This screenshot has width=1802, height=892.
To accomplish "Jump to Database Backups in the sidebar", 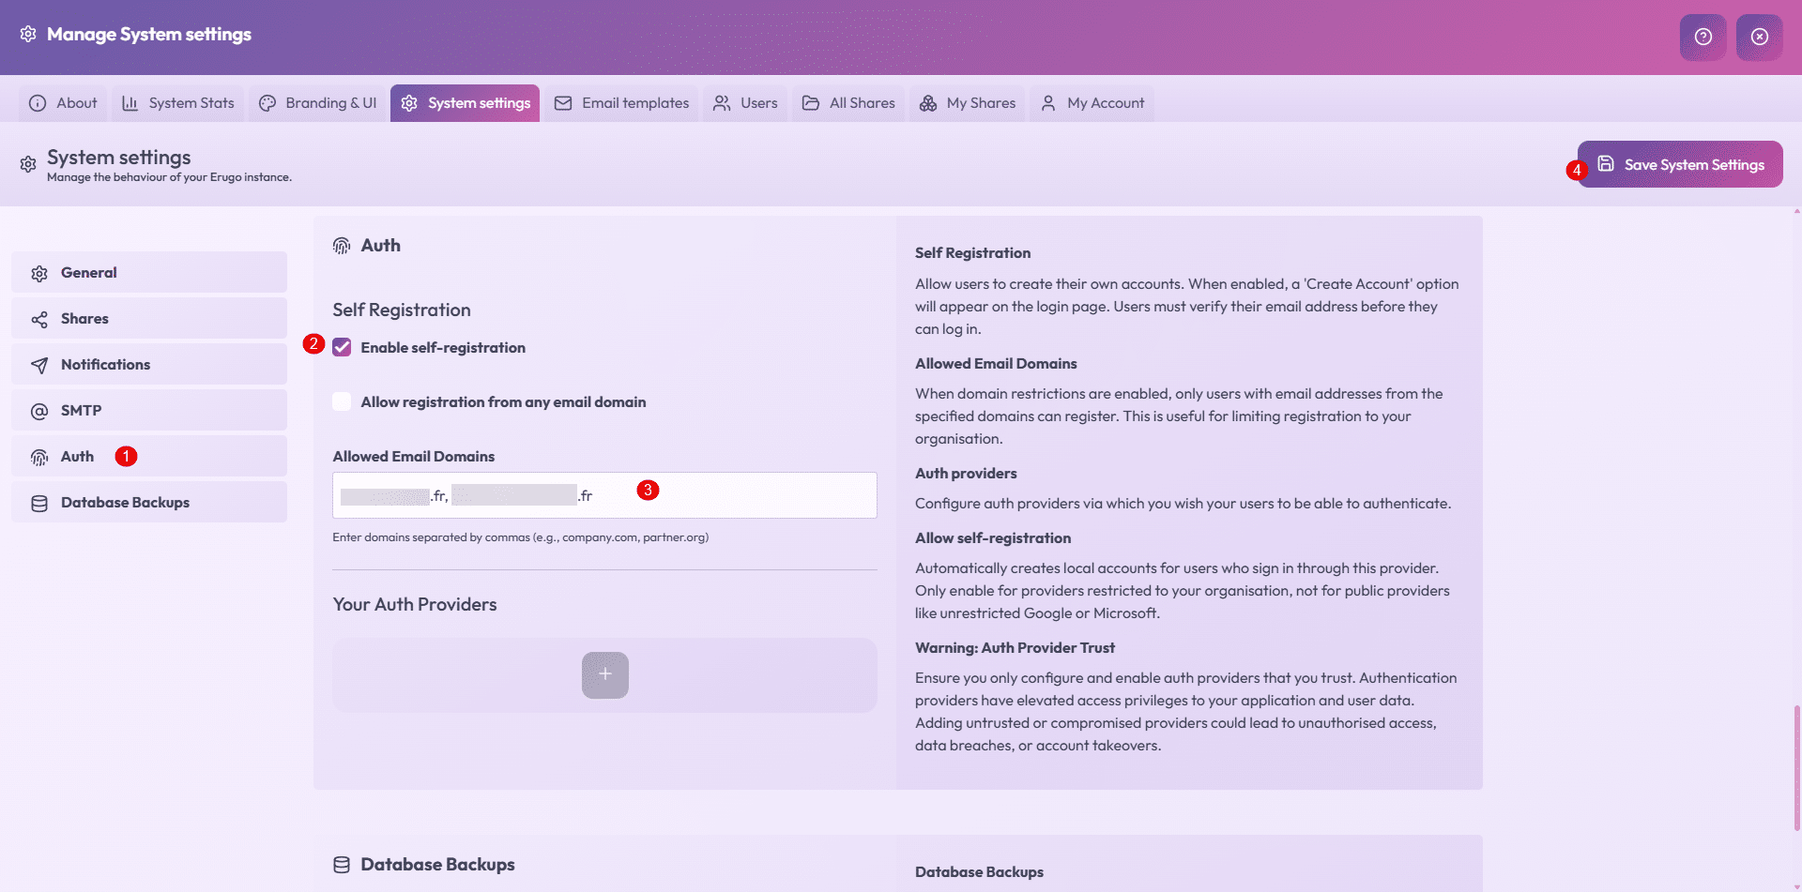I will [149, 503].
